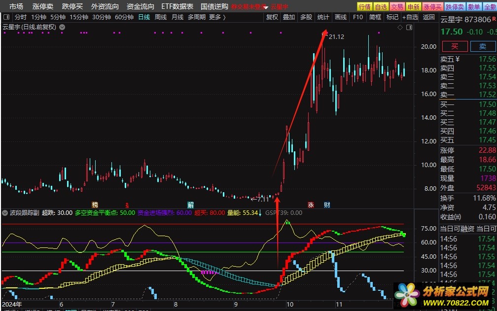
Task: Click the 画线 drawing tool item
Action: [x=341, y=17]
